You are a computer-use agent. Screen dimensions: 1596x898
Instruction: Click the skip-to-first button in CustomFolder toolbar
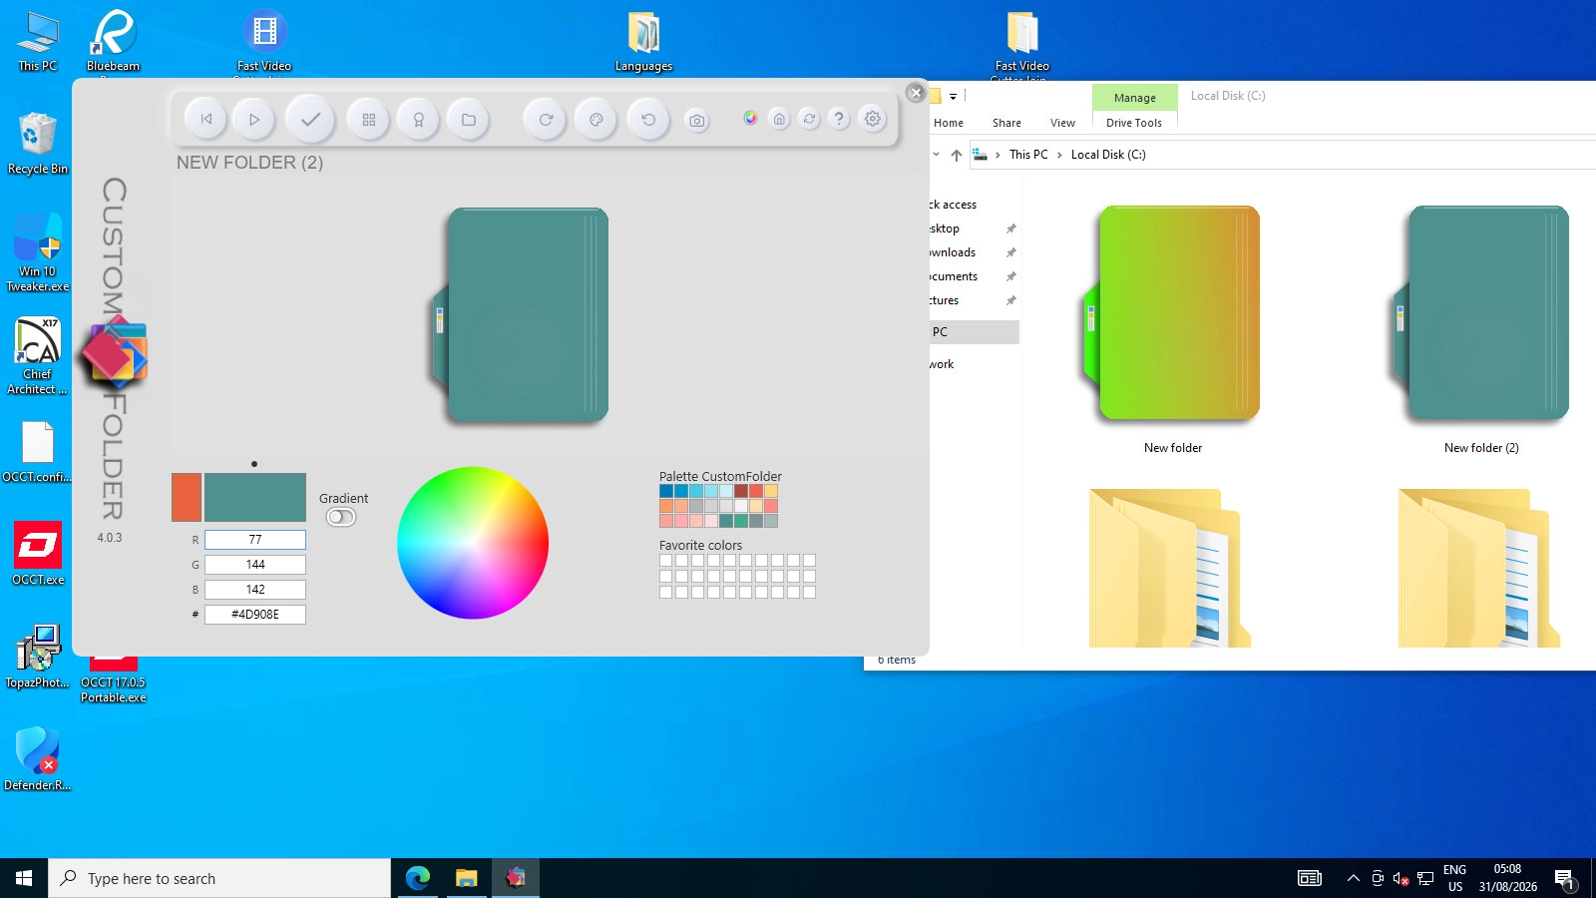tap(206, 120)
